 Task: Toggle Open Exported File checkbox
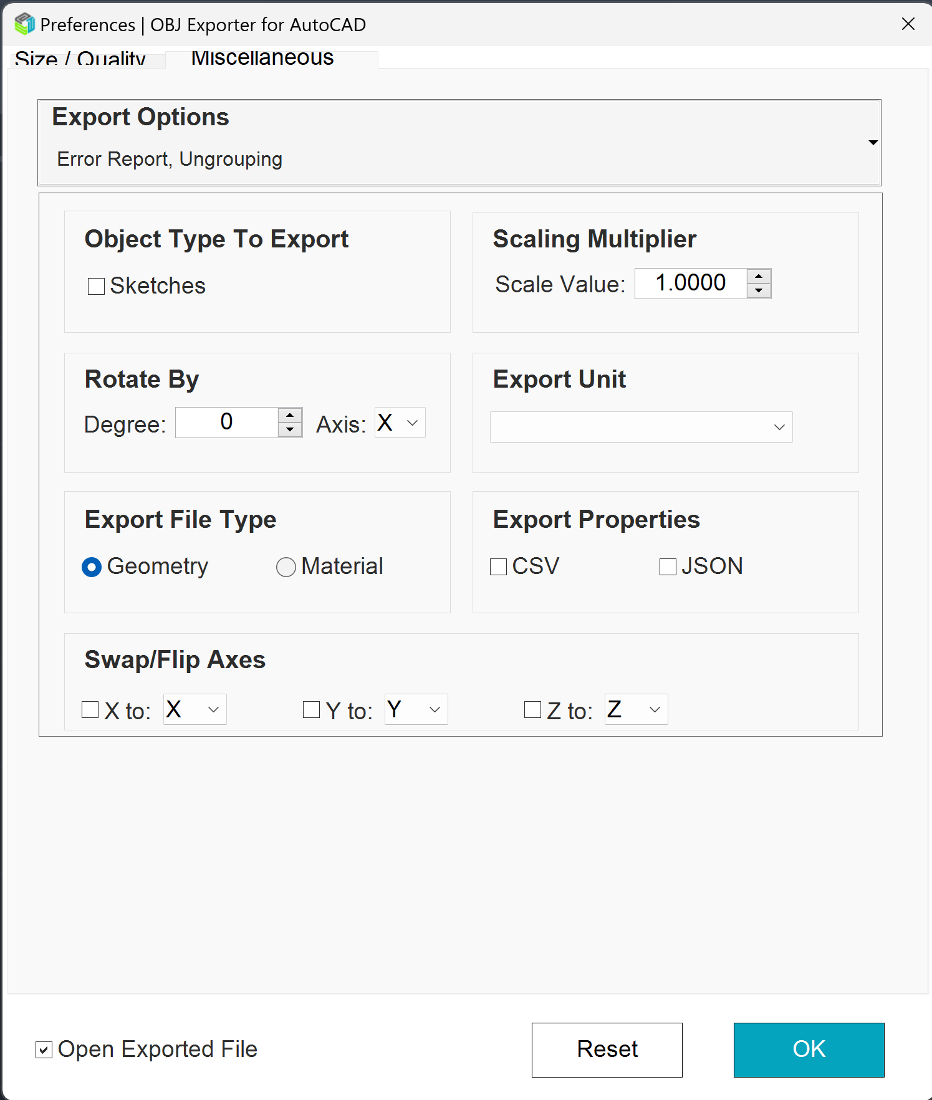coord(44,1050)
